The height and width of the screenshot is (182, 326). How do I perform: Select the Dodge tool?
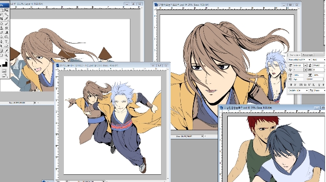[6, 36]
